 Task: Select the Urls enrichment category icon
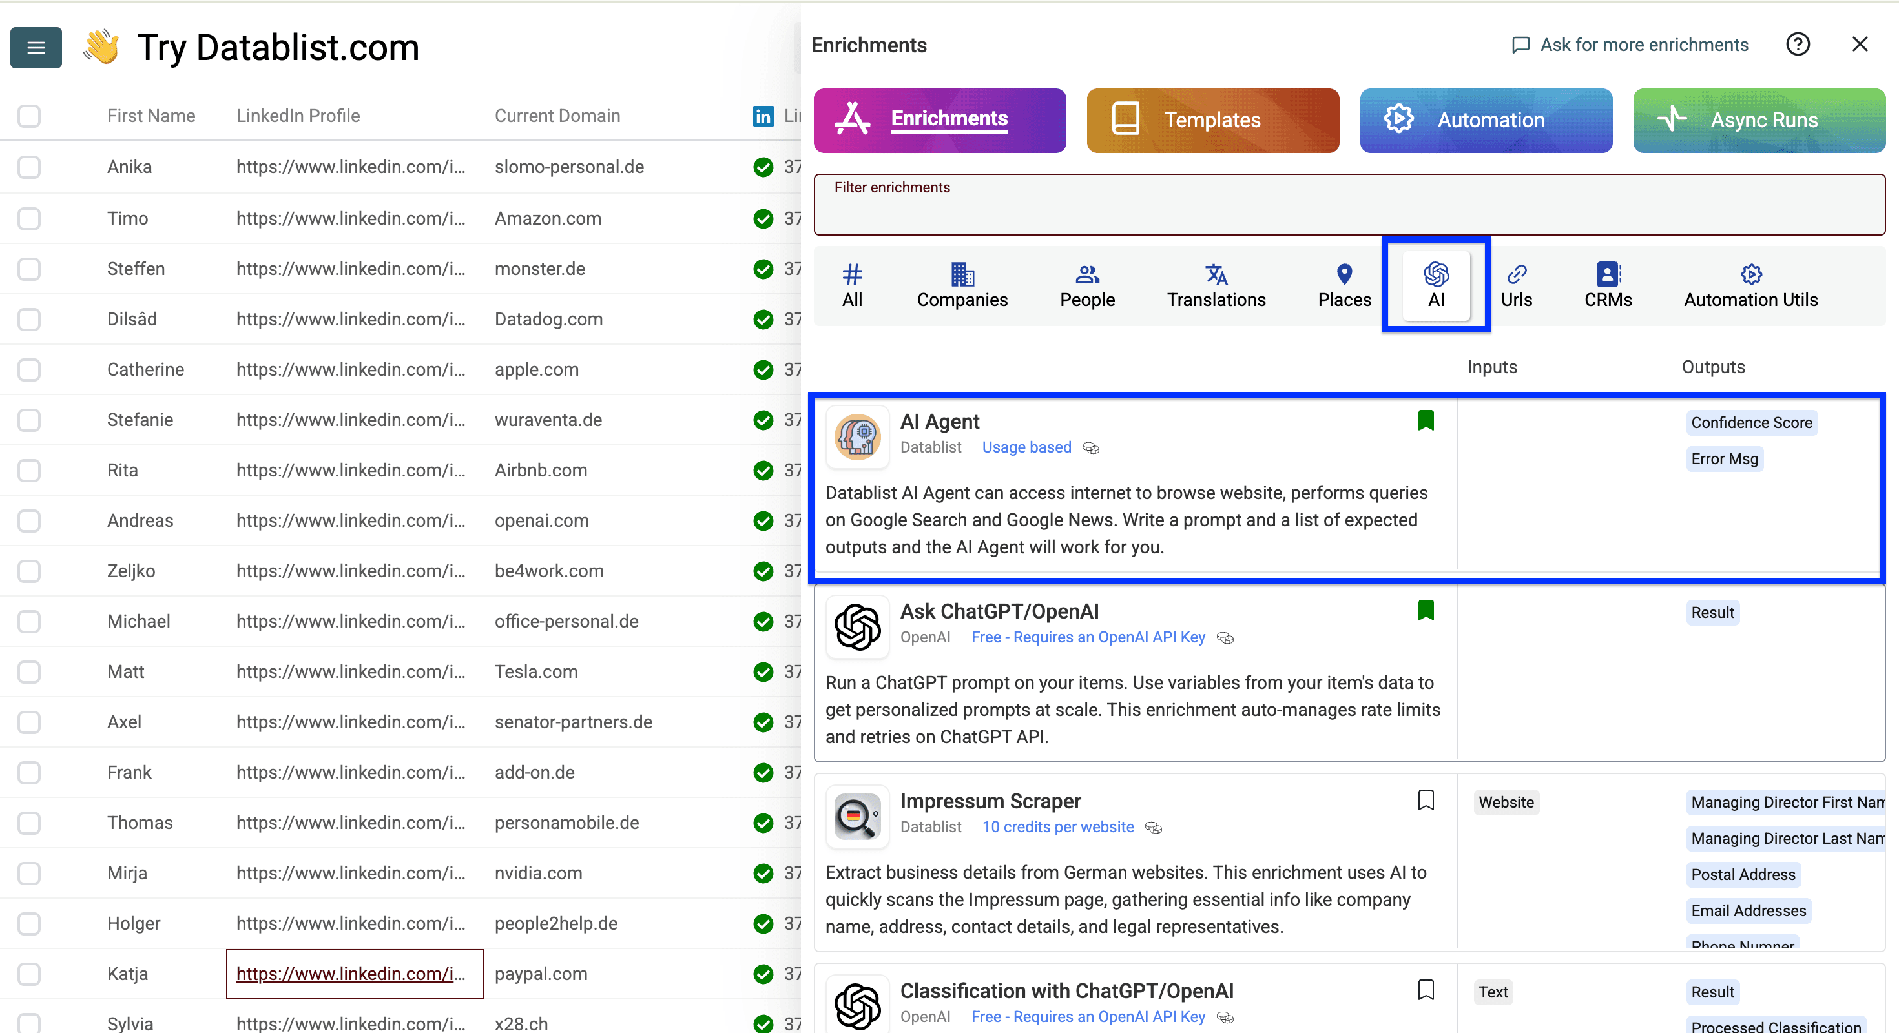[x=1517, y=275]
